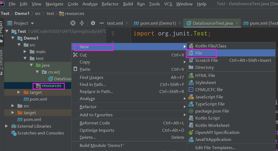Collapse the java folder
This screenshot has height=151, width=278.
31,65
